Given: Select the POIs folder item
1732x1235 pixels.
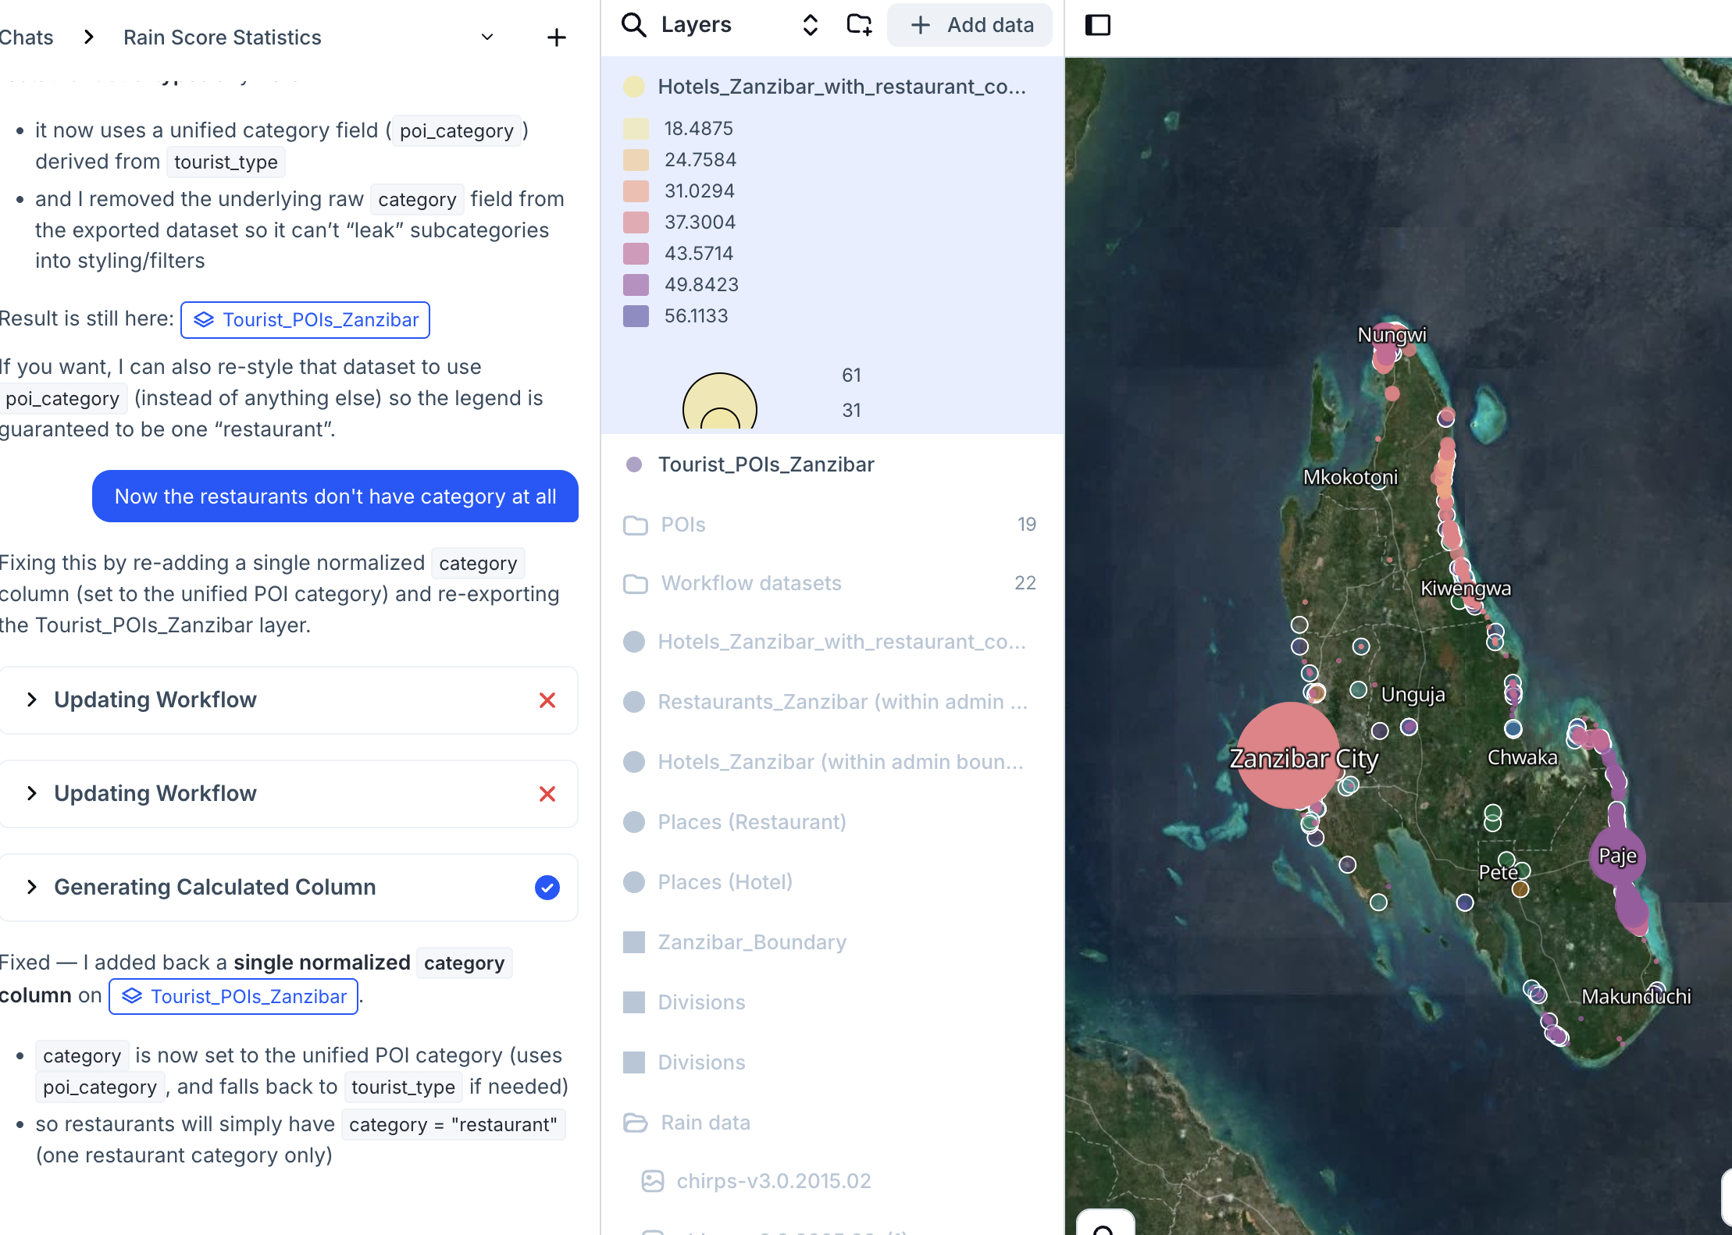Looking at the screenshot, I should [682, 525].
